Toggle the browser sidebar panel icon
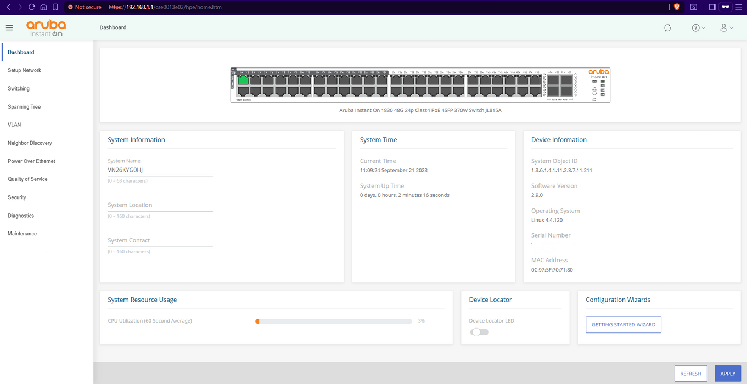The width and height of the screenshot is (747, 384). pos(712,7)
